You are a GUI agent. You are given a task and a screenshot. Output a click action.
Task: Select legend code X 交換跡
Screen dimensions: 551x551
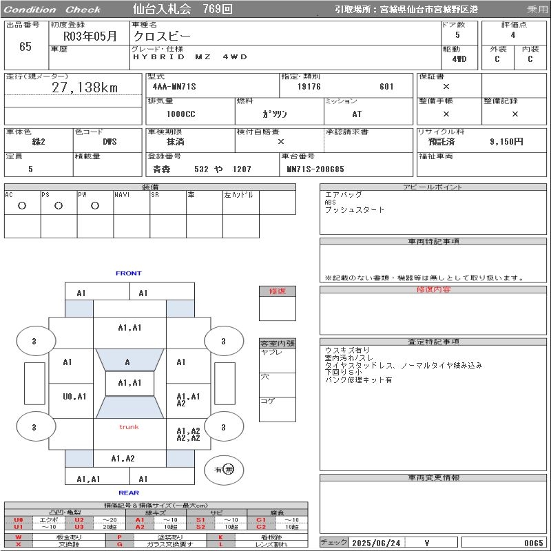(55, 544)
